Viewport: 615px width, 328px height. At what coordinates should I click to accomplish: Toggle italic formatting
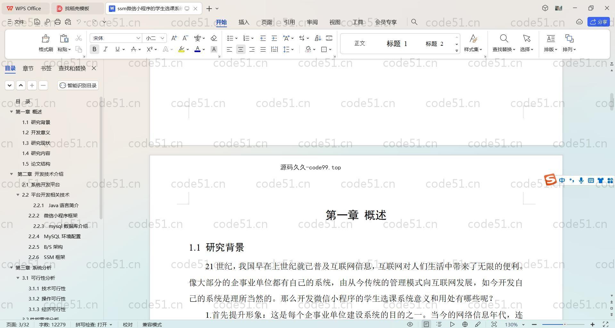coord(105,49)
